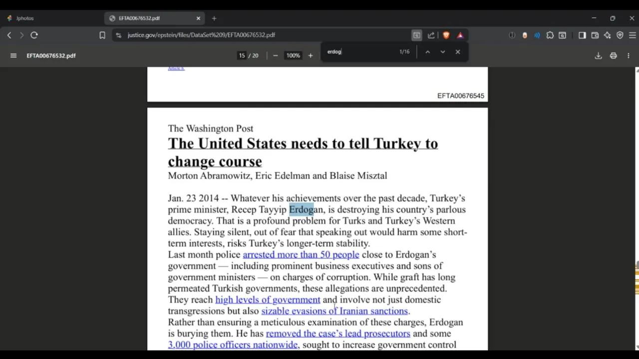Viewport: 639px width, 359px height.
Task: Jump to previous search match
Action: [427, 51]
